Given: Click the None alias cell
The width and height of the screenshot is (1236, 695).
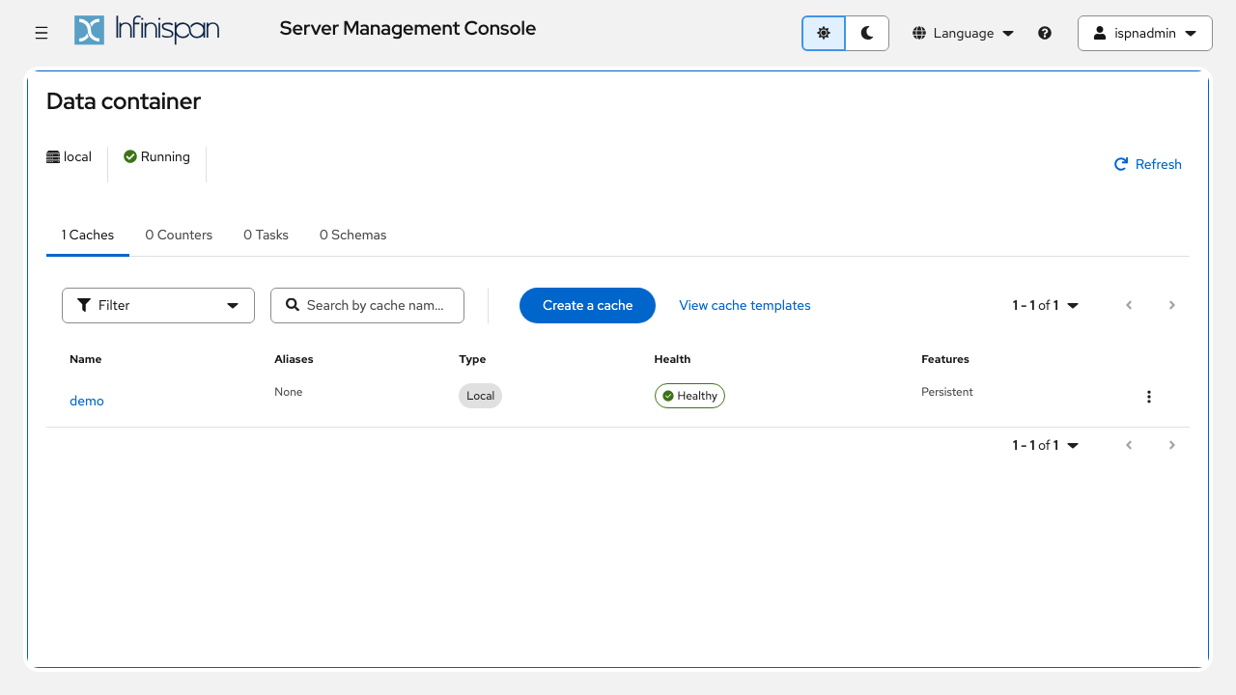Looking at the screenshot, I should click(x=289, y=392).
